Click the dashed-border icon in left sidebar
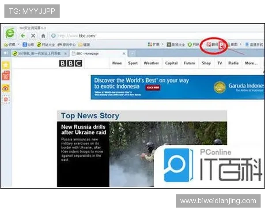 pos(6,100)
